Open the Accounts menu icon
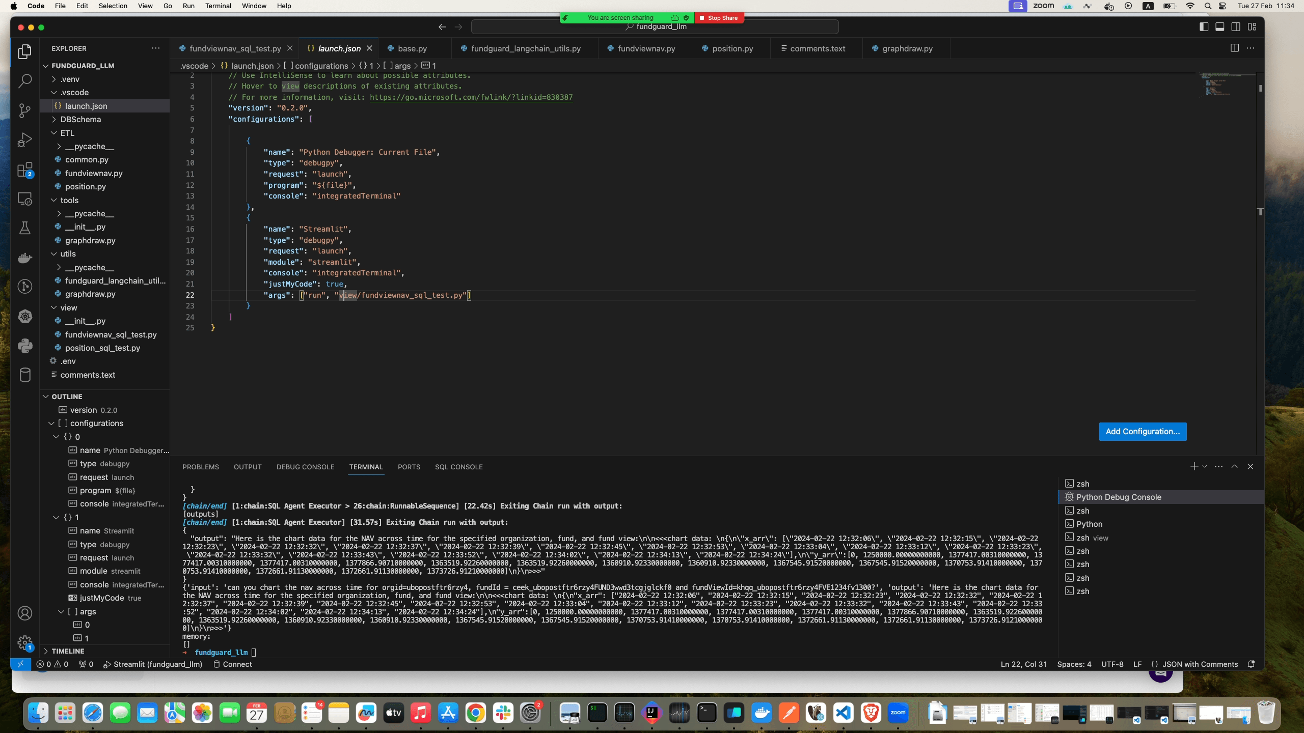 pos(24,613)
